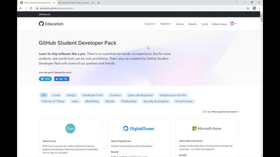Open Schools in the navigation bar
The image size is (280, 157).
[180, 24]
